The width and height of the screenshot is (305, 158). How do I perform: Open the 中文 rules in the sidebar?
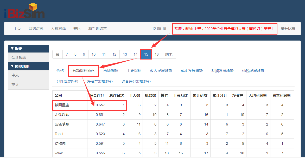28,75
